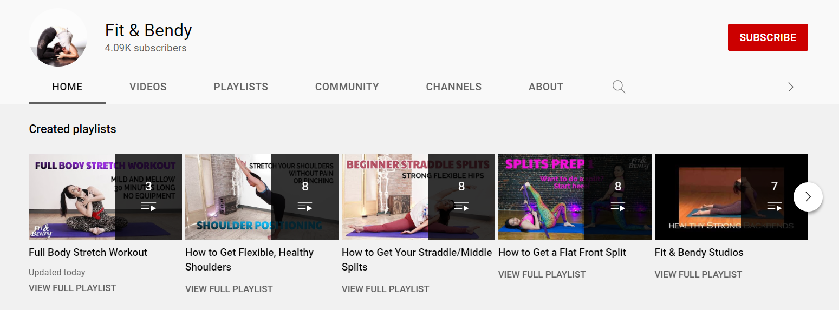Viewport: 839px width, 310px height.
Task: View full playlist for Full Body Stretch Workout
Action: coord(73,288)
